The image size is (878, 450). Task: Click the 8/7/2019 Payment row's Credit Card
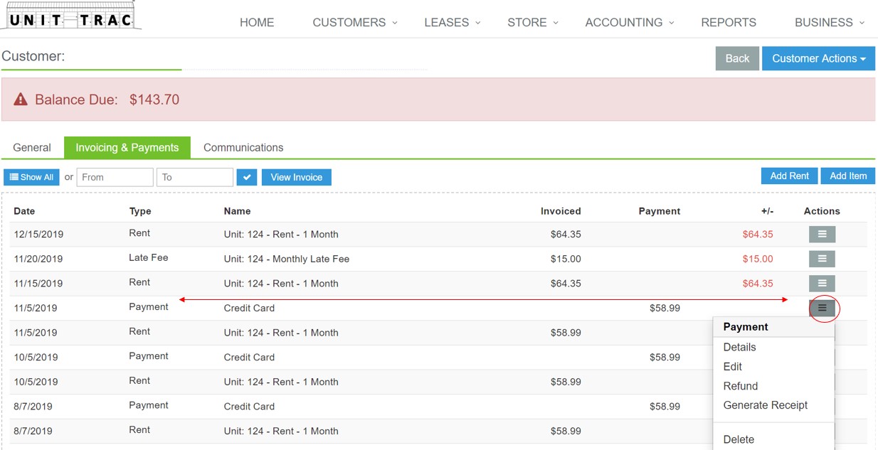[x=249, y=406]
